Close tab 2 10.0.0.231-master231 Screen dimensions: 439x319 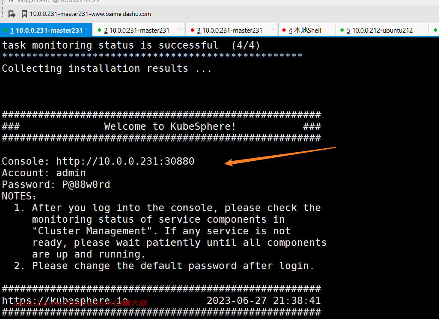point(179,29)
